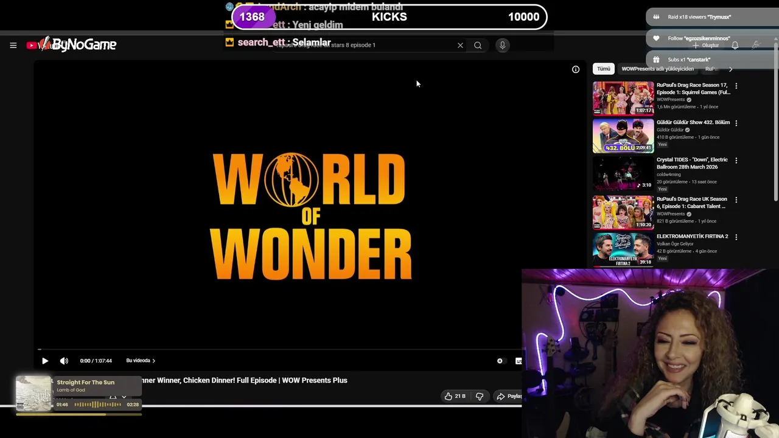The width and height of the screenshot is (779, 438).
Task: Click the 'Straight For The Sun' song title
Action: pyautogui.click(x=86, y=382)
